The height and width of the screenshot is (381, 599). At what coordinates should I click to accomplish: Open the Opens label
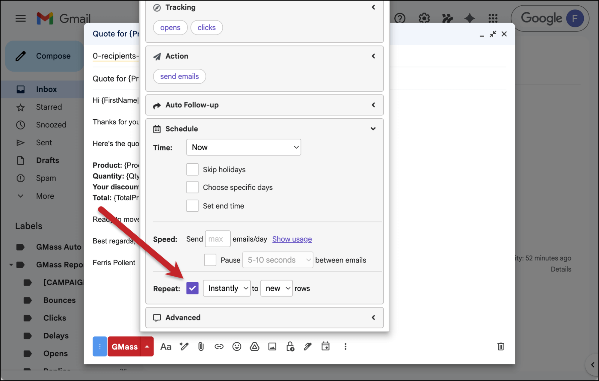(55, 353)
